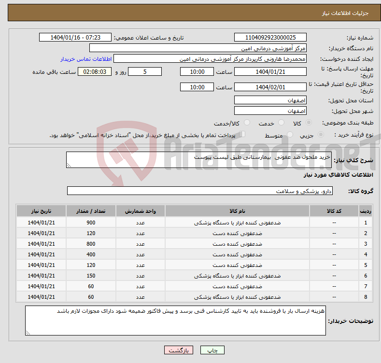Click the price validity time 10:00 field

click(x=197, y=87)
